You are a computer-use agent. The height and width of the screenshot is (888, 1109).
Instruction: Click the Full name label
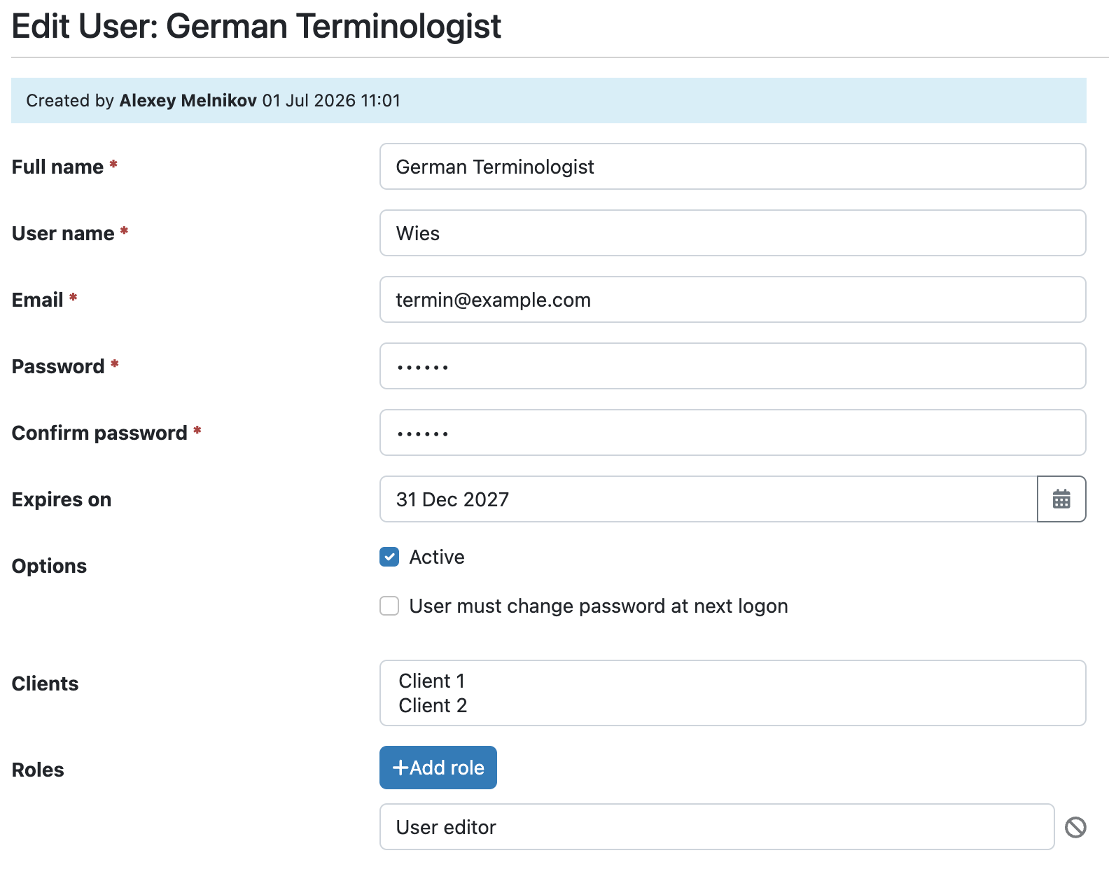57,167
